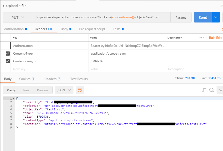Click the Authorization header key cell
Viewport: 223px width, 151px height.
click(50, 46)
